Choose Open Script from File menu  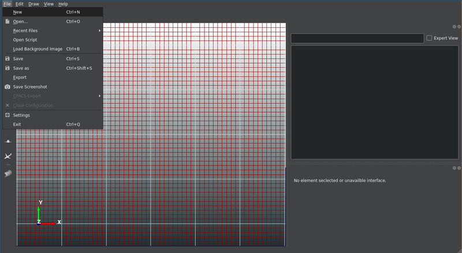click(25, 40)
